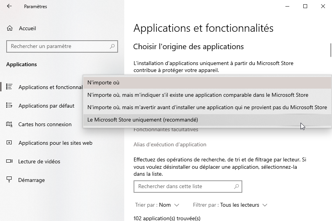
Task: Expand the Trier par Nom dropdown
Action: 169,205
